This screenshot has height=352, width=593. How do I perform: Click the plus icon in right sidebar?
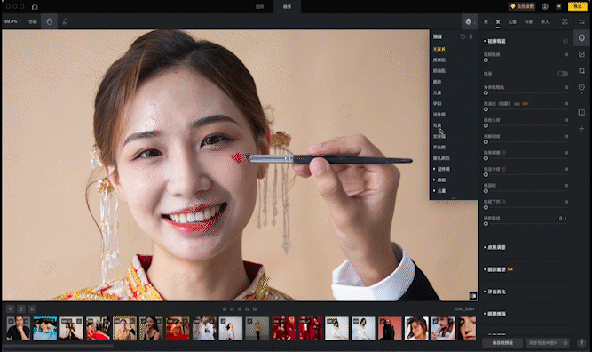point(581,129)
